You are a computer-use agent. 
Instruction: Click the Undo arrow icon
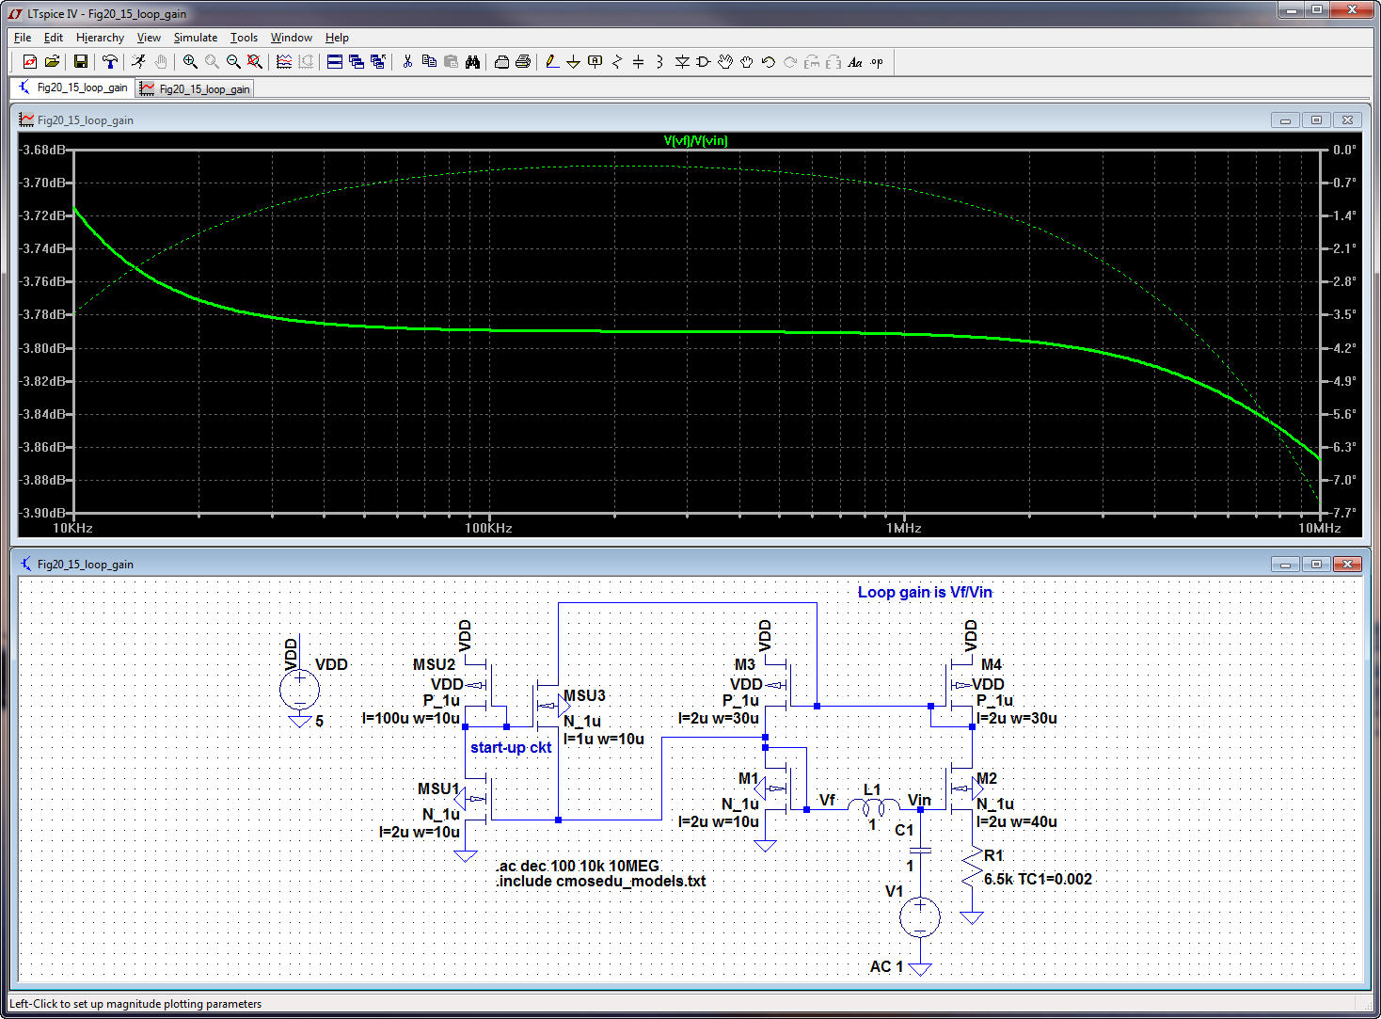pos(769,62)
